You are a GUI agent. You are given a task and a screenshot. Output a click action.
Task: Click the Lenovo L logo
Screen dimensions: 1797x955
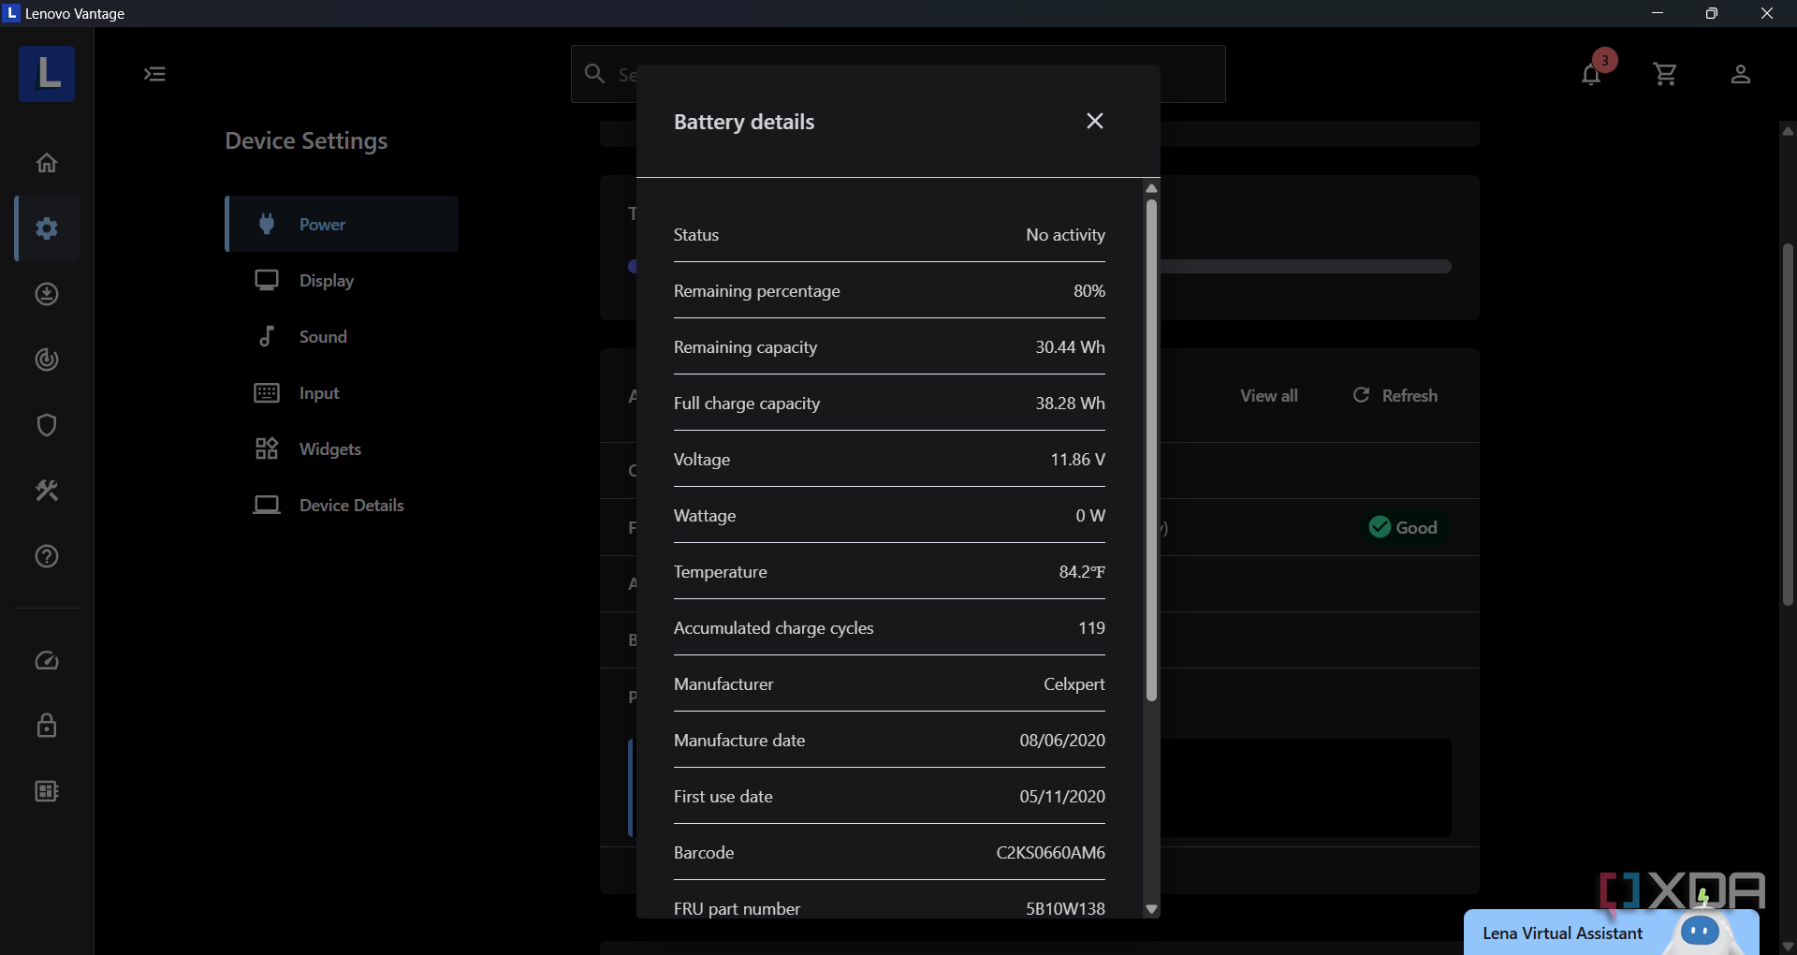point(47,74)
